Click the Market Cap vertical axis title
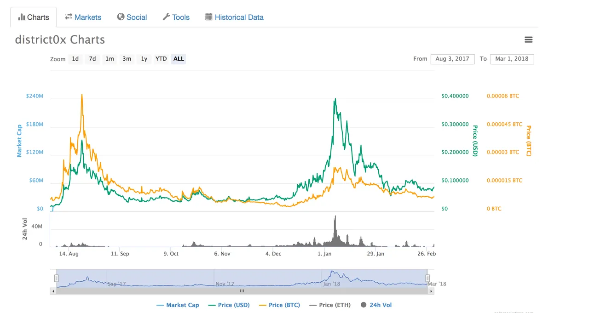 point(19,141)
